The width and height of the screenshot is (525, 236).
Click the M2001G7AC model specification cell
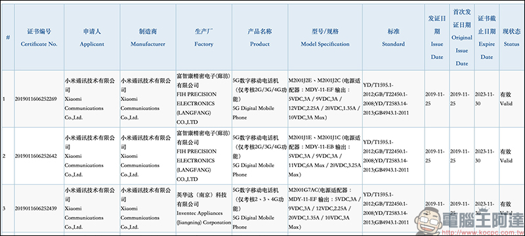point(325,208)
